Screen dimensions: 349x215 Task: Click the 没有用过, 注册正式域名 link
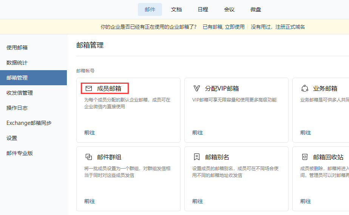tap(278, 27)
